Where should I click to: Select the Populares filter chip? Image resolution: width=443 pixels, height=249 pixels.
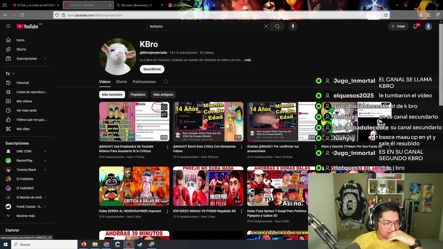click(138, 94)
